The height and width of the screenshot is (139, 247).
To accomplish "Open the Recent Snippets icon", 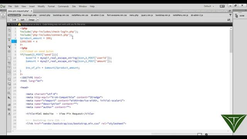I will coord(9,93).
